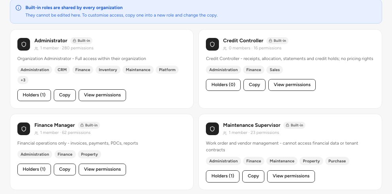Click 'Organization Administrator - Full access' description
Image resolution: width=392 pixels, height=194 pixels.
[x=81, y=58]
